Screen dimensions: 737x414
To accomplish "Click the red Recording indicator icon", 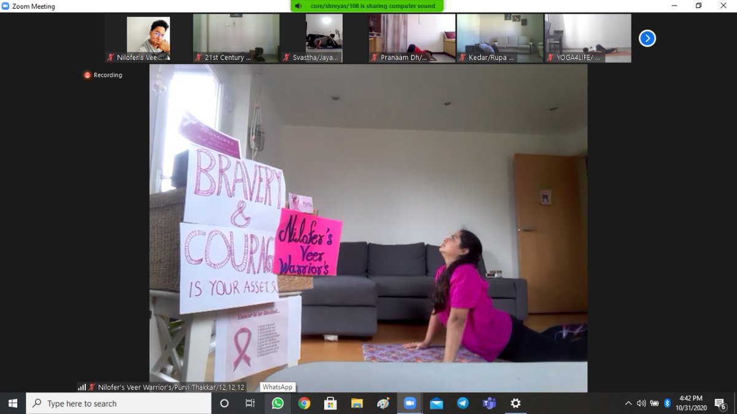I will point(87,75).
